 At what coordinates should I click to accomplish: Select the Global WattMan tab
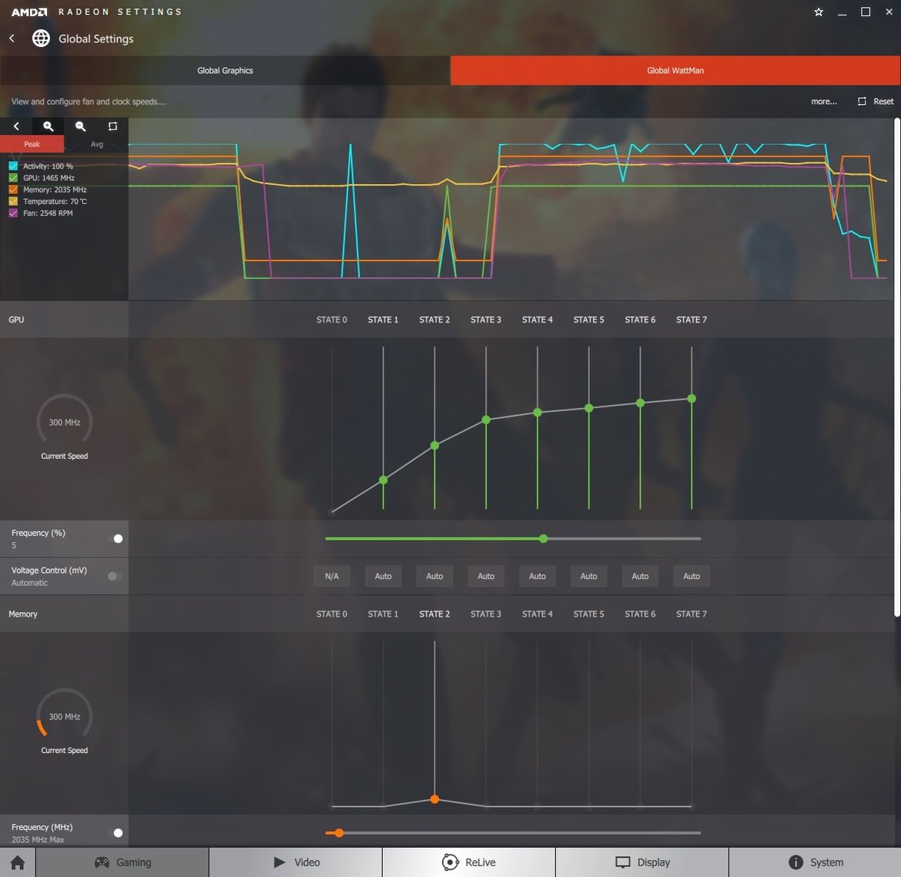click(x=675, y=70)
